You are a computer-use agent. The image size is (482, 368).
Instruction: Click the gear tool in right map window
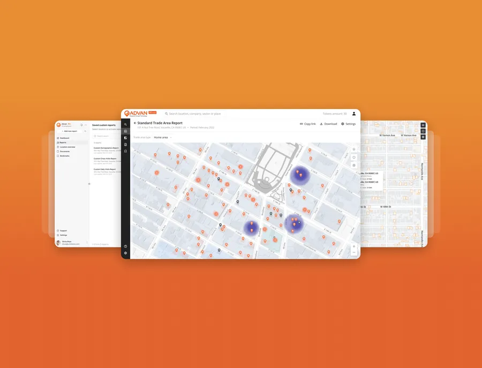[423, 137]
